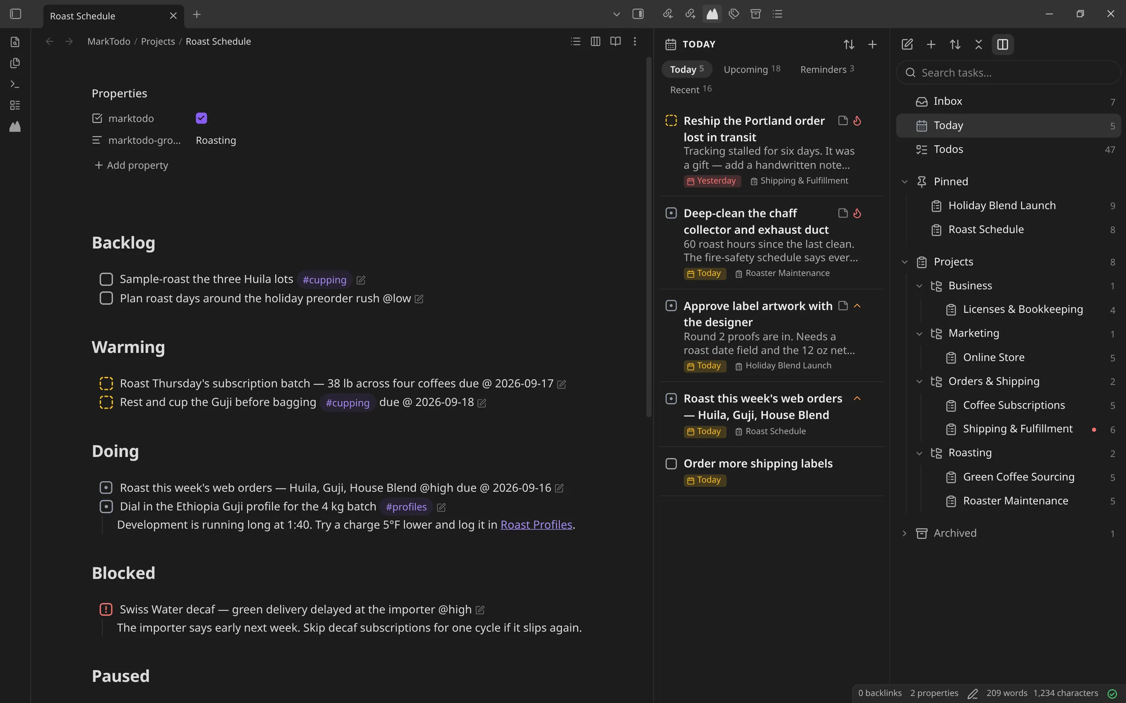Click flame priority icon on Deep-clean chaff task

pyautogui.click(x=857, y=213)
